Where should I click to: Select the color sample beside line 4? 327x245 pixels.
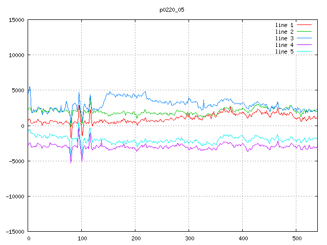click(305, 45)
